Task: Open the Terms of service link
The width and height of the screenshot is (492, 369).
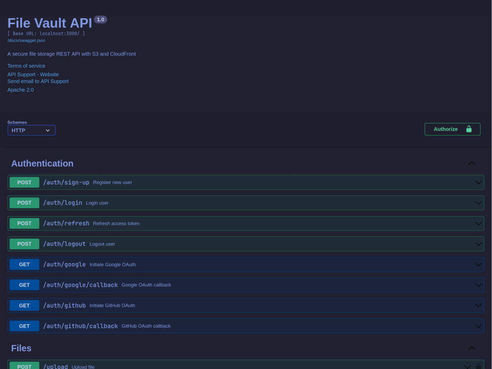Action: pyautogui.click(x=27, y=66)
